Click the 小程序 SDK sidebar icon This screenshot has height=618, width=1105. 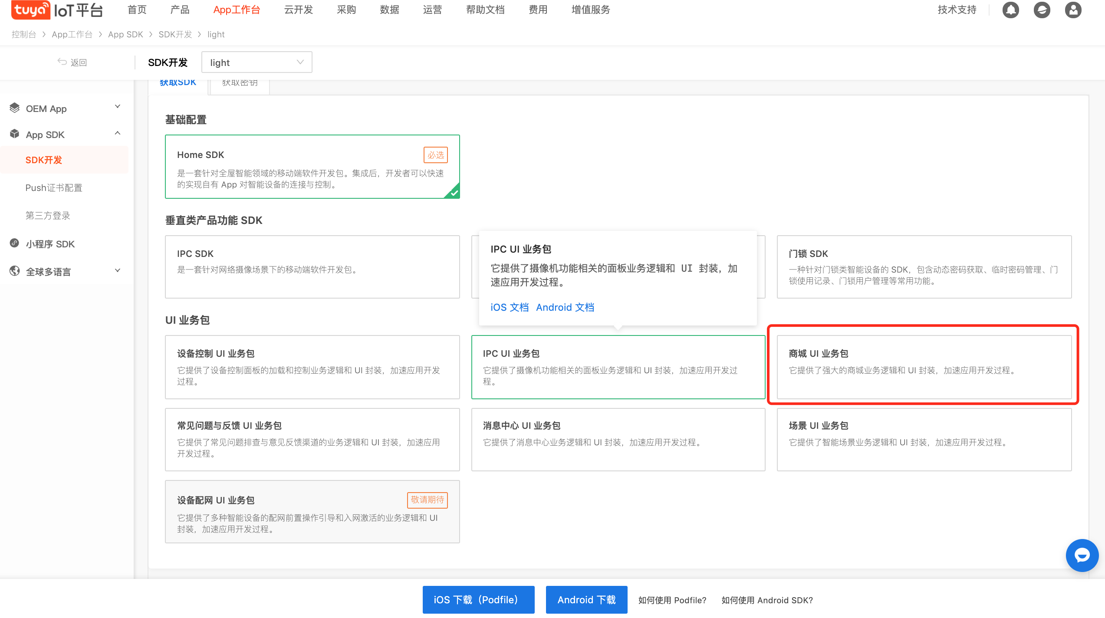tap(14, 243)
